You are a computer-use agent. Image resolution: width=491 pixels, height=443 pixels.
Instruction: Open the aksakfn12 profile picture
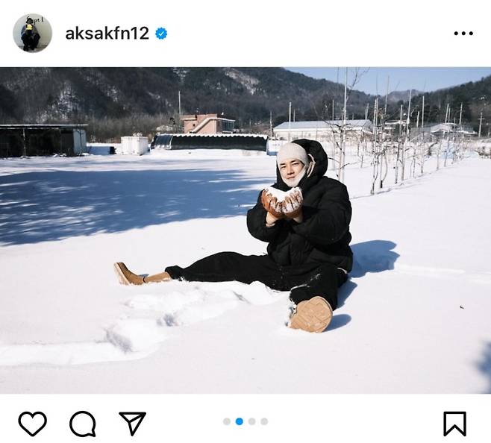(32, 33)
